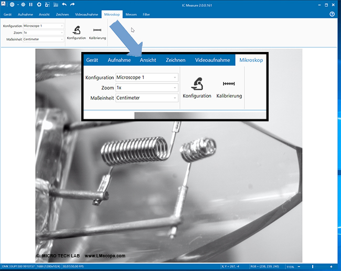Click the histogram chart icon
The width and height of the screenshot is (341, 271).
(55, 4)
